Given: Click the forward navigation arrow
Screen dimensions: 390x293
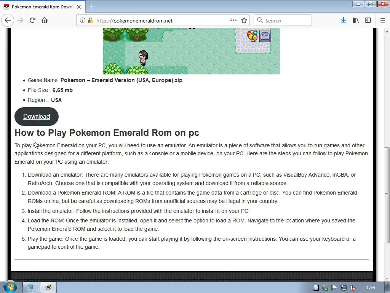Looking at the screenshot, I should [x=21, y=21].
